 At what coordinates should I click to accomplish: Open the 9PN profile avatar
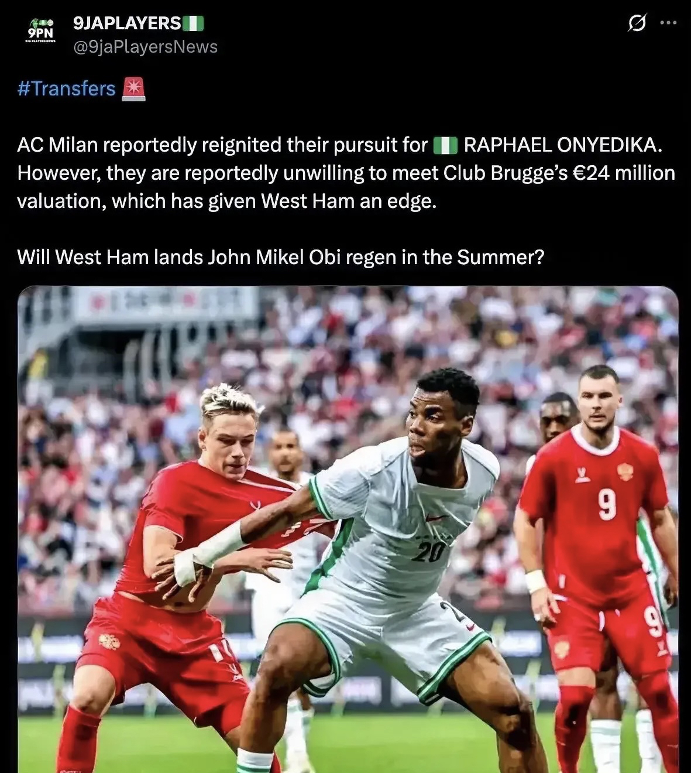click(x=41, y=30)
